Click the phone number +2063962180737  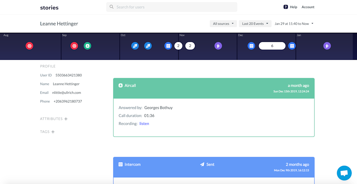[x=68, y=101]
